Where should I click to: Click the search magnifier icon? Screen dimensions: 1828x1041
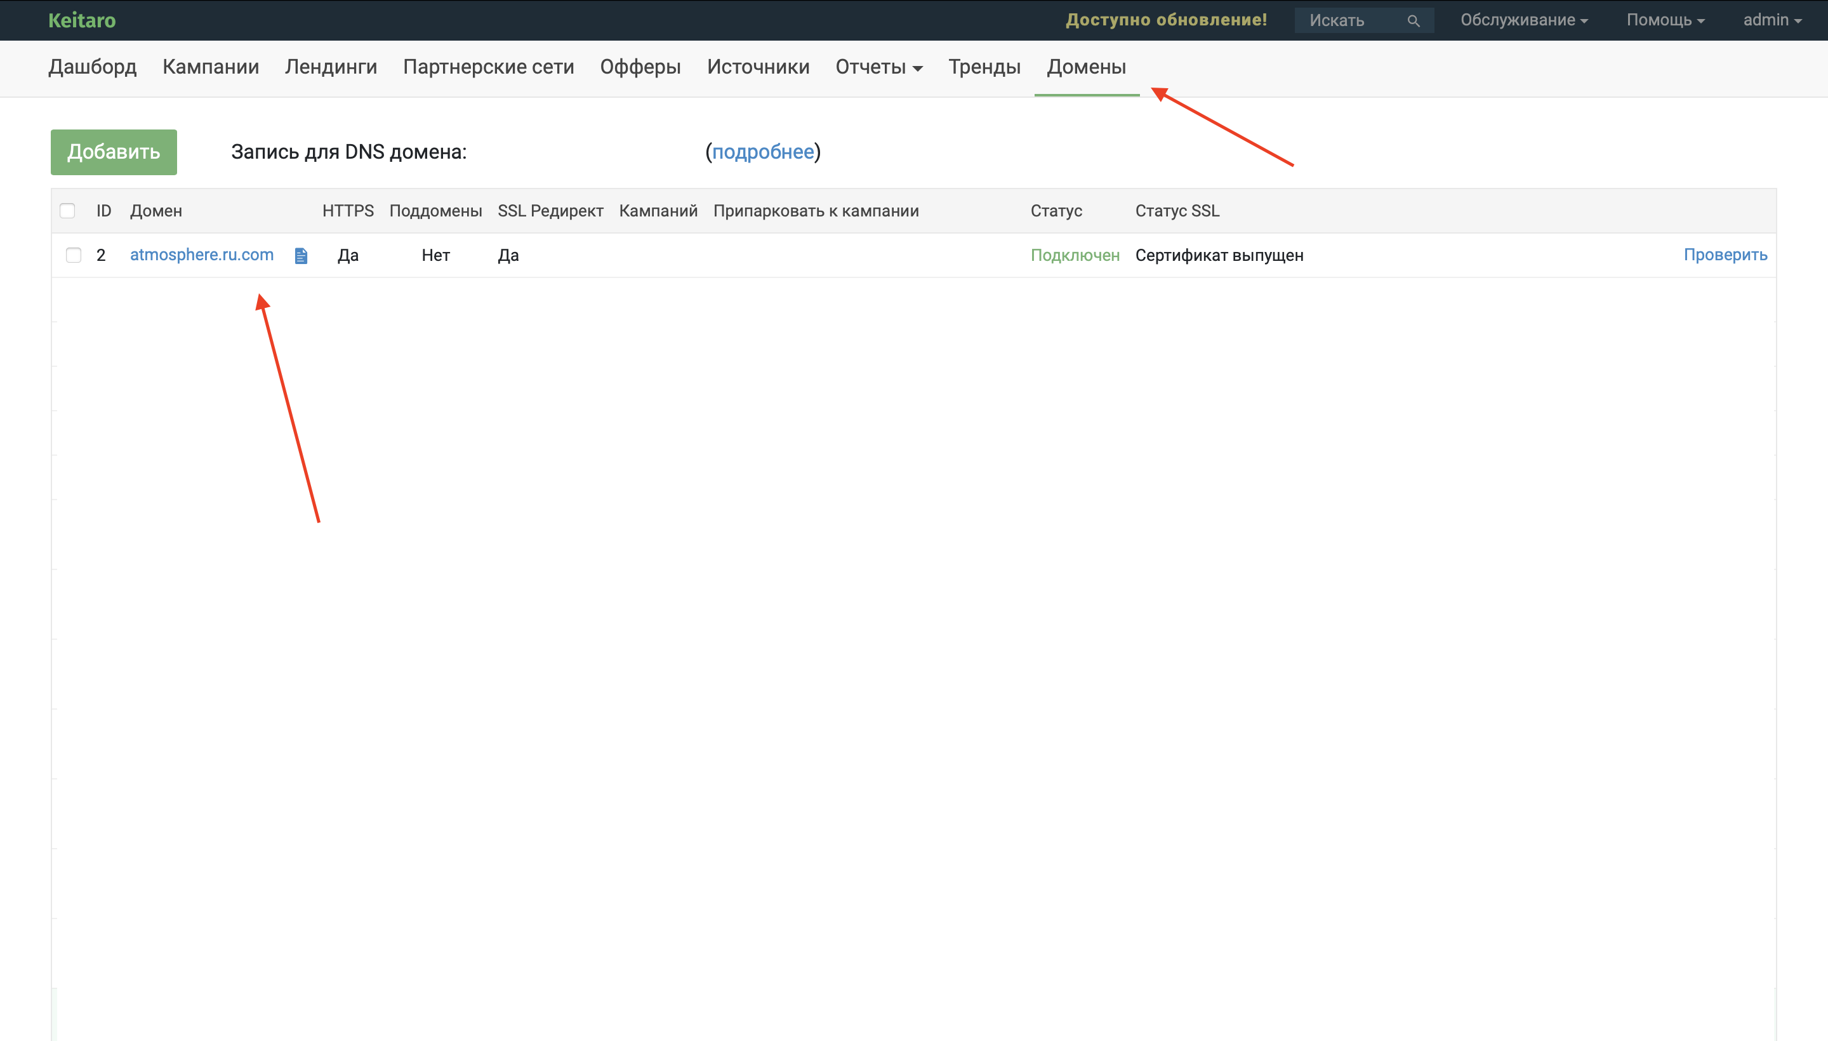[x=1413, y=21]
